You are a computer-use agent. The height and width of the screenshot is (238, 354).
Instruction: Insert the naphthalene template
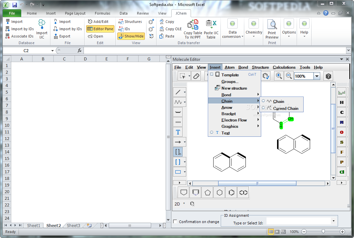click(243, 193)
